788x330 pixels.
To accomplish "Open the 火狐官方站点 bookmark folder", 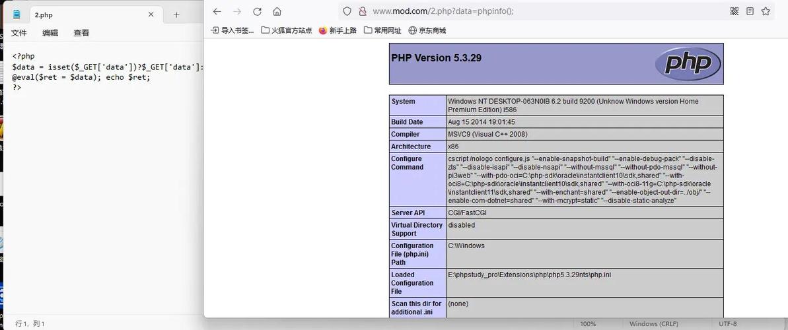I will pyautogui.click(x=287, y=30).
